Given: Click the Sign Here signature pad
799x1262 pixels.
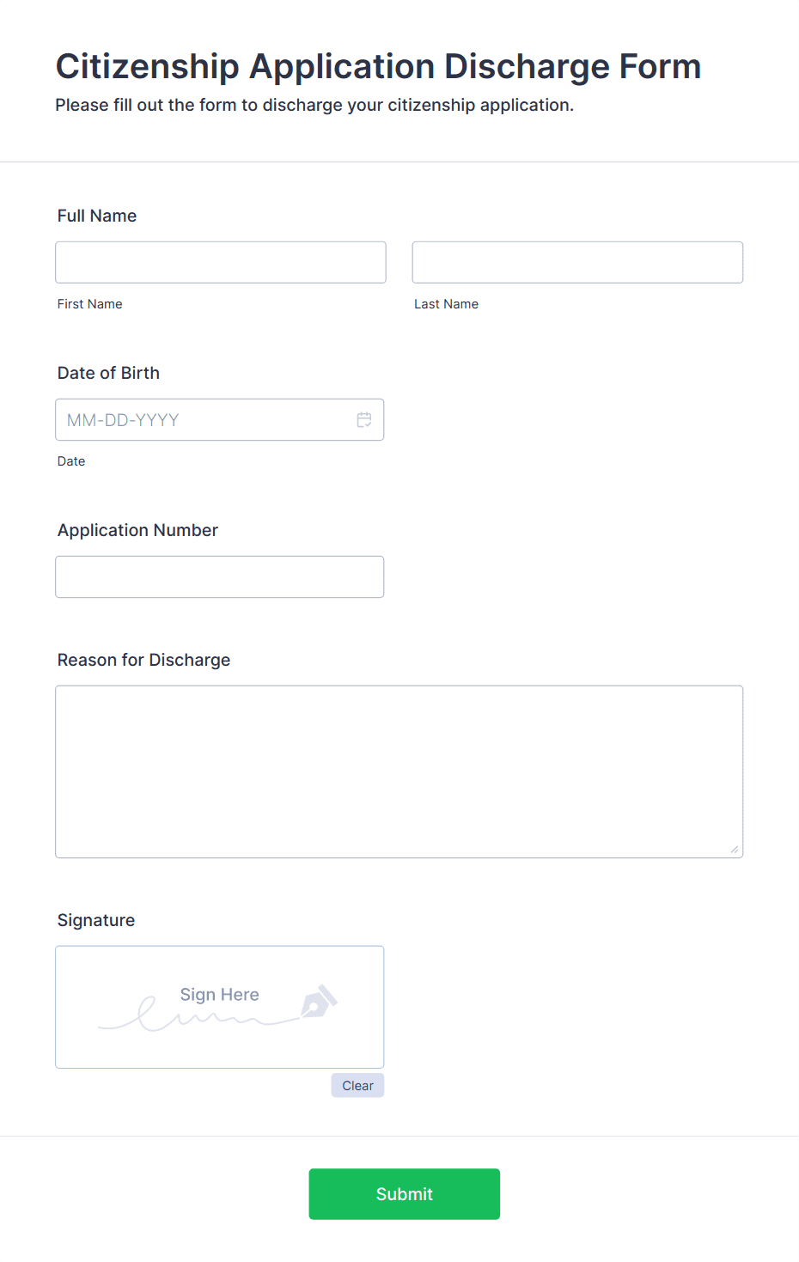Looking at the screenshot, I should pyautogui.click(x=220, y=1007).
